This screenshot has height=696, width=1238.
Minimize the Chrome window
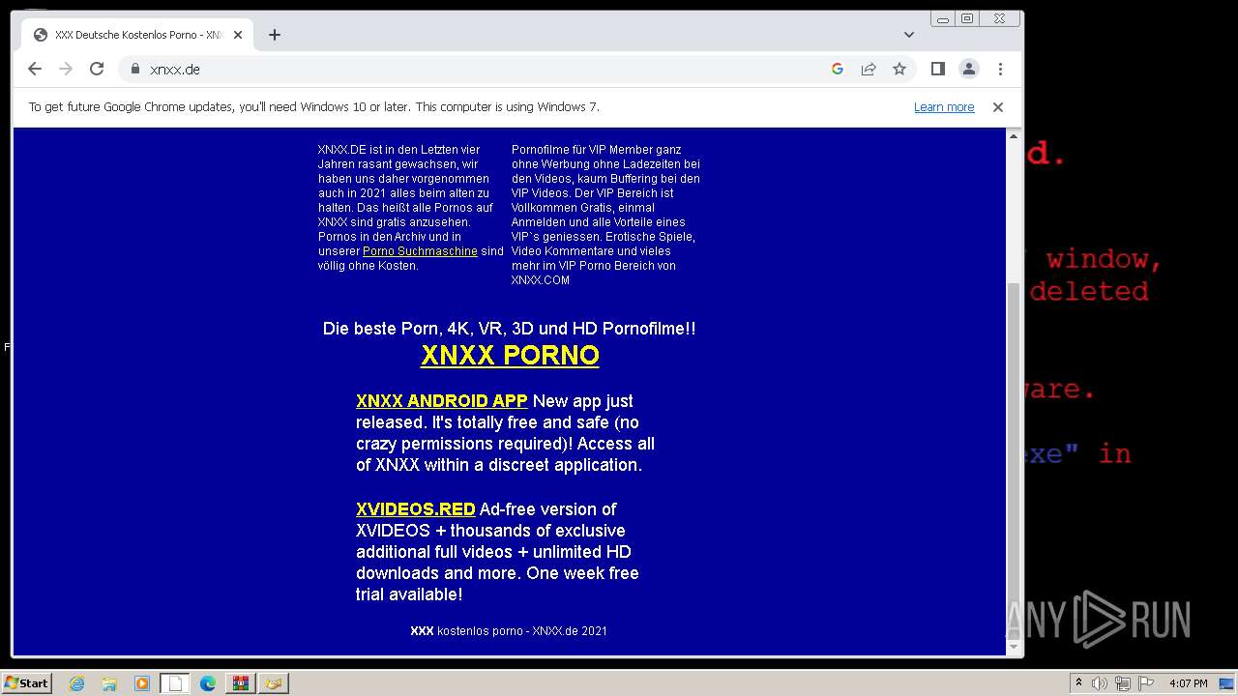tap(943, 18)
